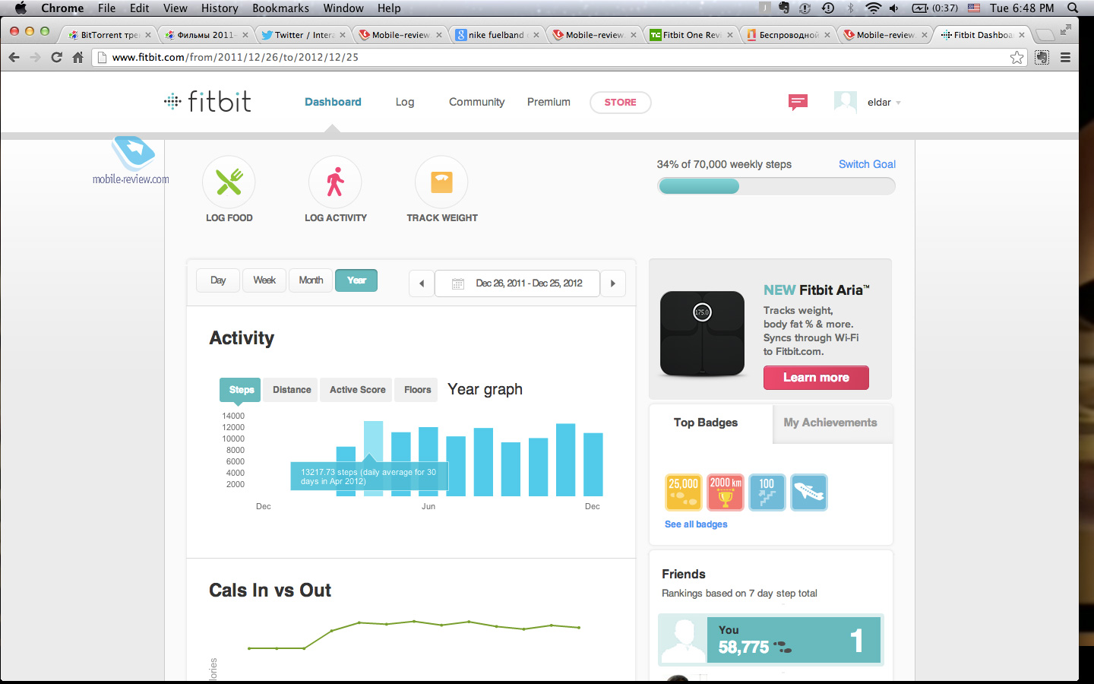The height and width of the screenshot is (684, 1094).
Task: Click the STORE button
Action: 620,103
